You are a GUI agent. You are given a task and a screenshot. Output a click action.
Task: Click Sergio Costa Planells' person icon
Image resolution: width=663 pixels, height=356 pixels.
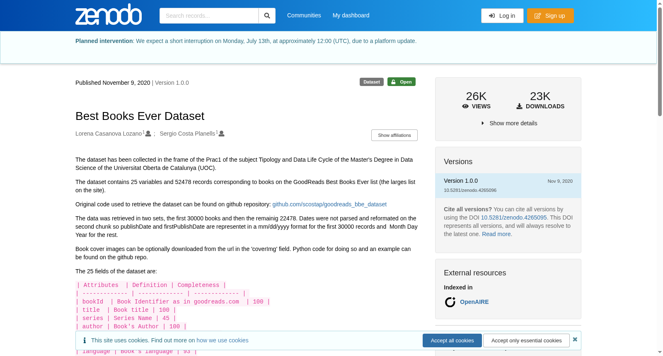pyautogui.click(x=222, y=134)
